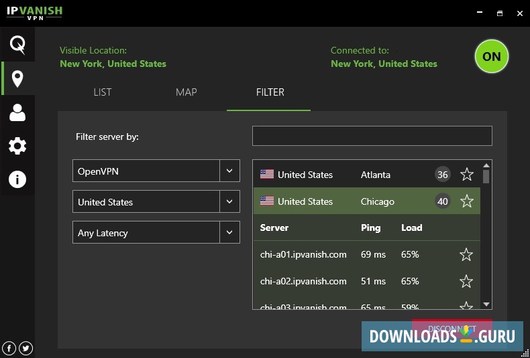Open the Settings gear icon
The image size is (530, 358).
point(17,146)
